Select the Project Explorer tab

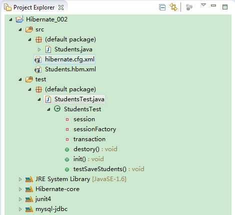point(34,7)
